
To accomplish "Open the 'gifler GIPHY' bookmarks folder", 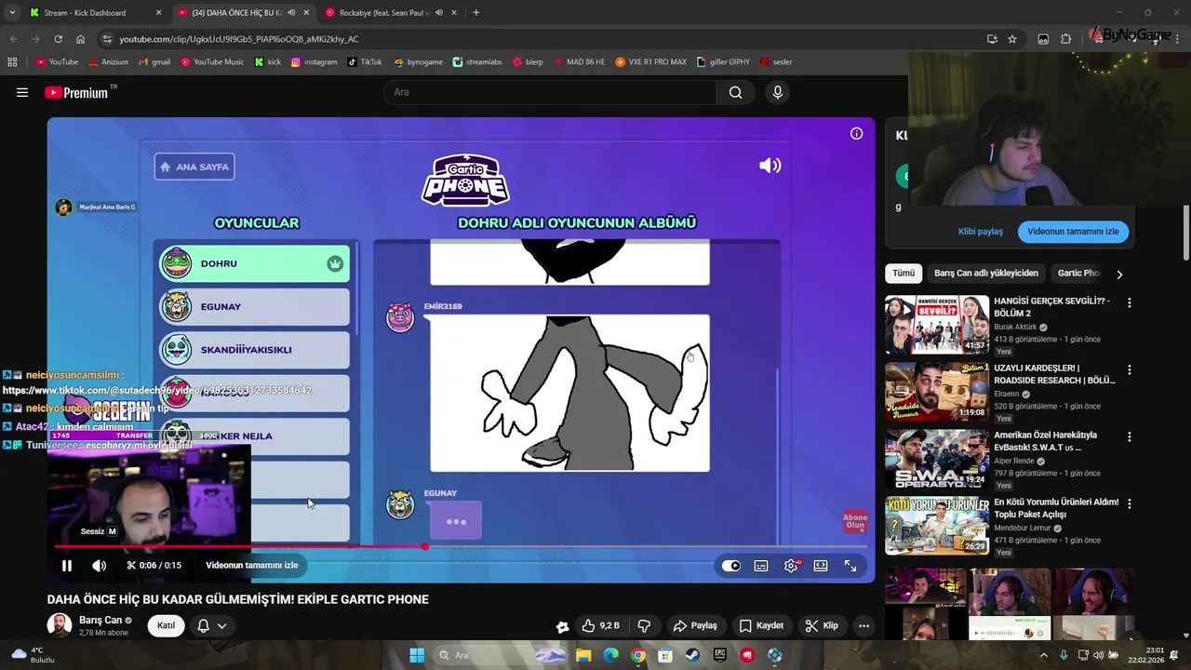I will click(x=723, y=62).
